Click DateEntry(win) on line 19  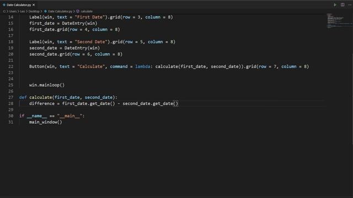[82, 48]
